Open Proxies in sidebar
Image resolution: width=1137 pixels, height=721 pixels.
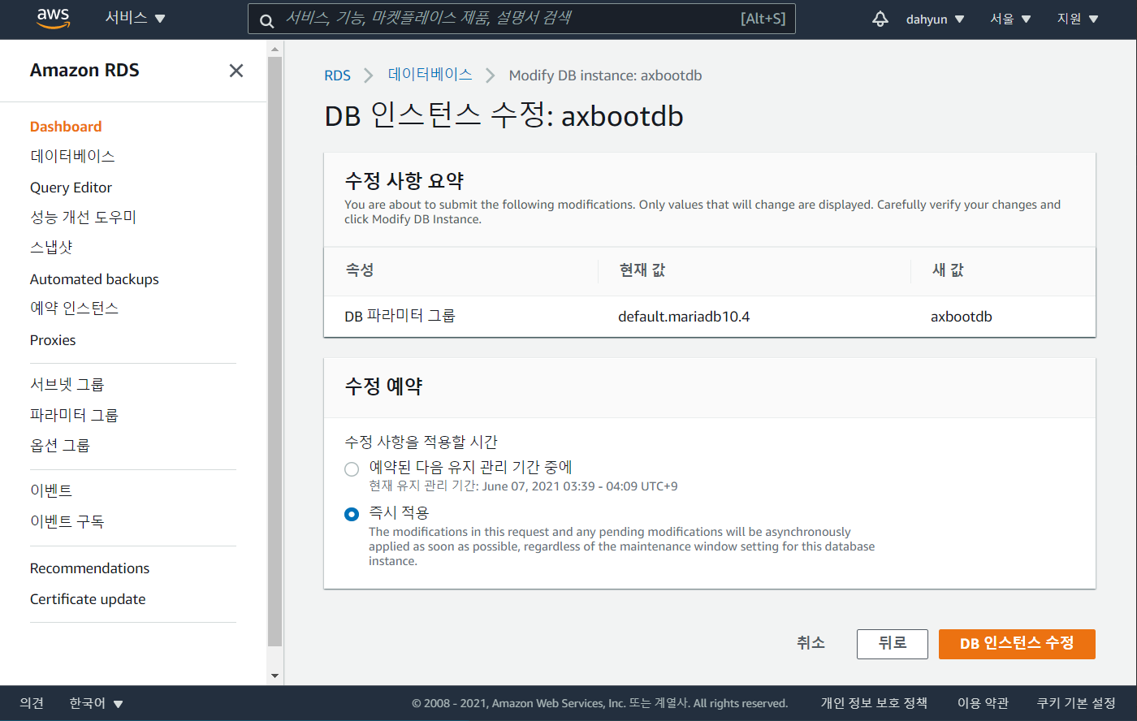pos(53,340)
